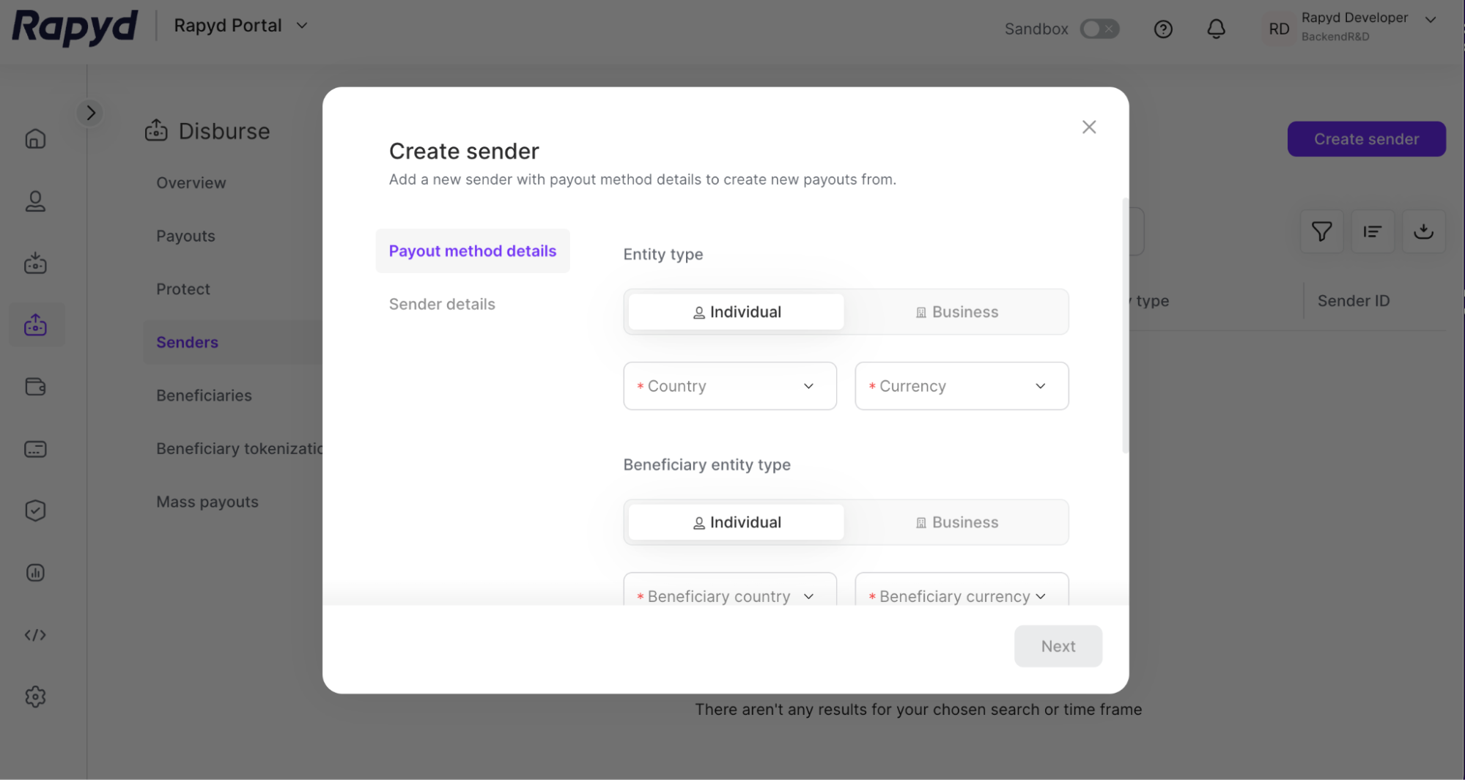Open the Cards icon in the sidebar
Image resolution: width=1465 pixels, height=780 pixels.
click(35, 448)
